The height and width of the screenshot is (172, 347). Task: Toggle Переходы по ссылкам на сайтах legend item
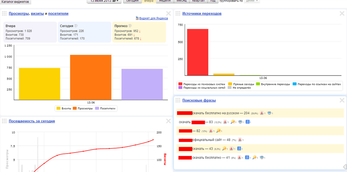click(x=317, y=84)
